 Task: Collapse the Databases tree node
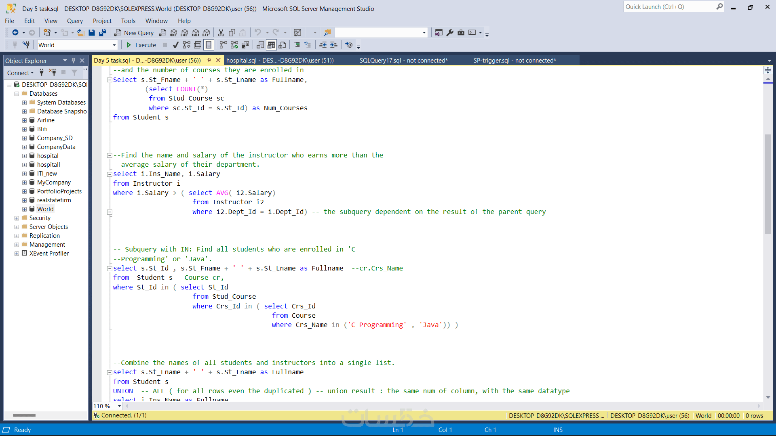point(17,94)
